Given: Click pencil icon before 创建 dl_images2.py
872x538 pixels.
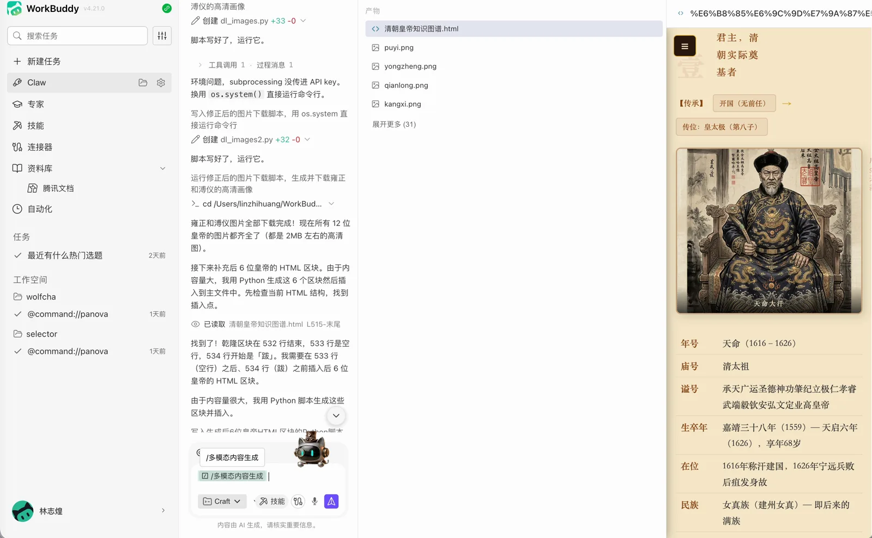Looking at the screenshot, I should point(195,139).
